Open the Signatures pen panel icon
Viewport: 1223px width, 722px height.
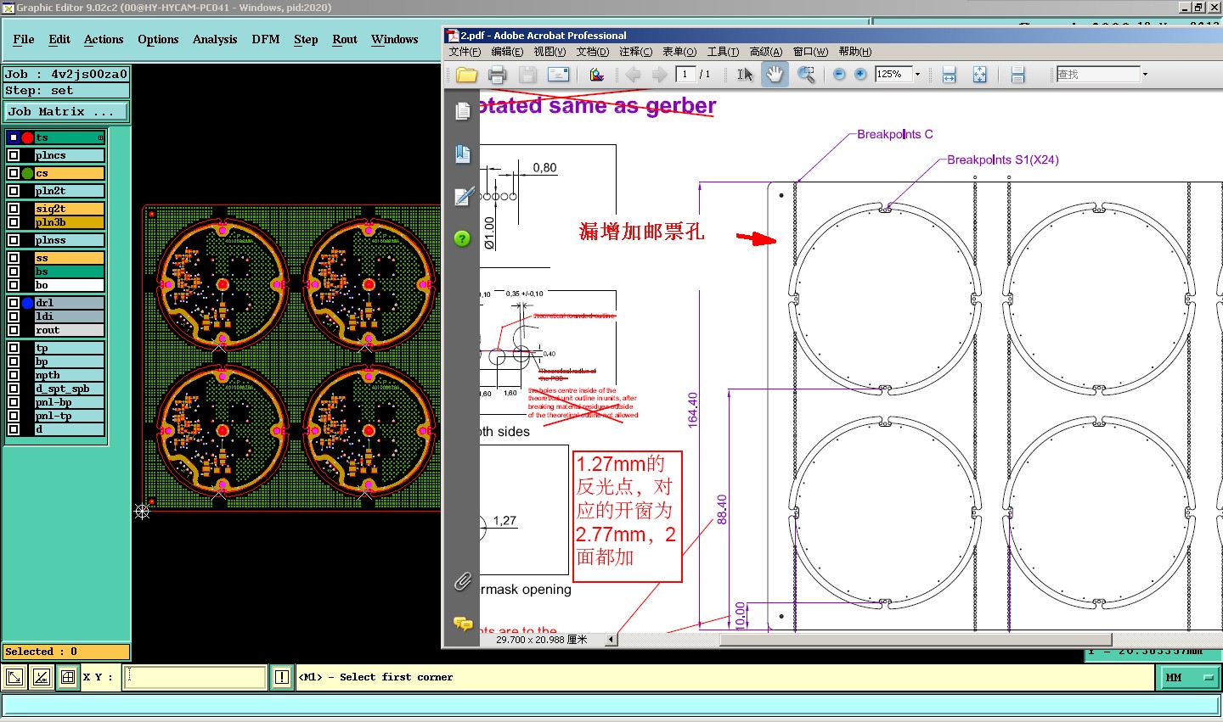pyautogui.click(x=462, y=196)
